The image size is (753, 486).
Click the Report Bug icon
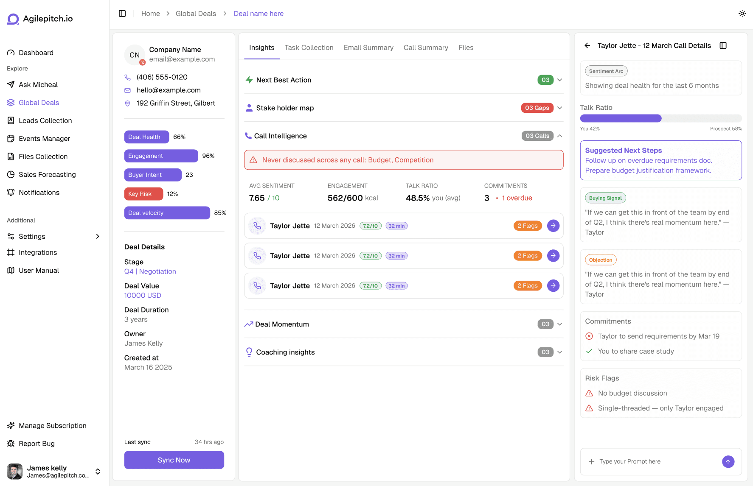[11, 444]
